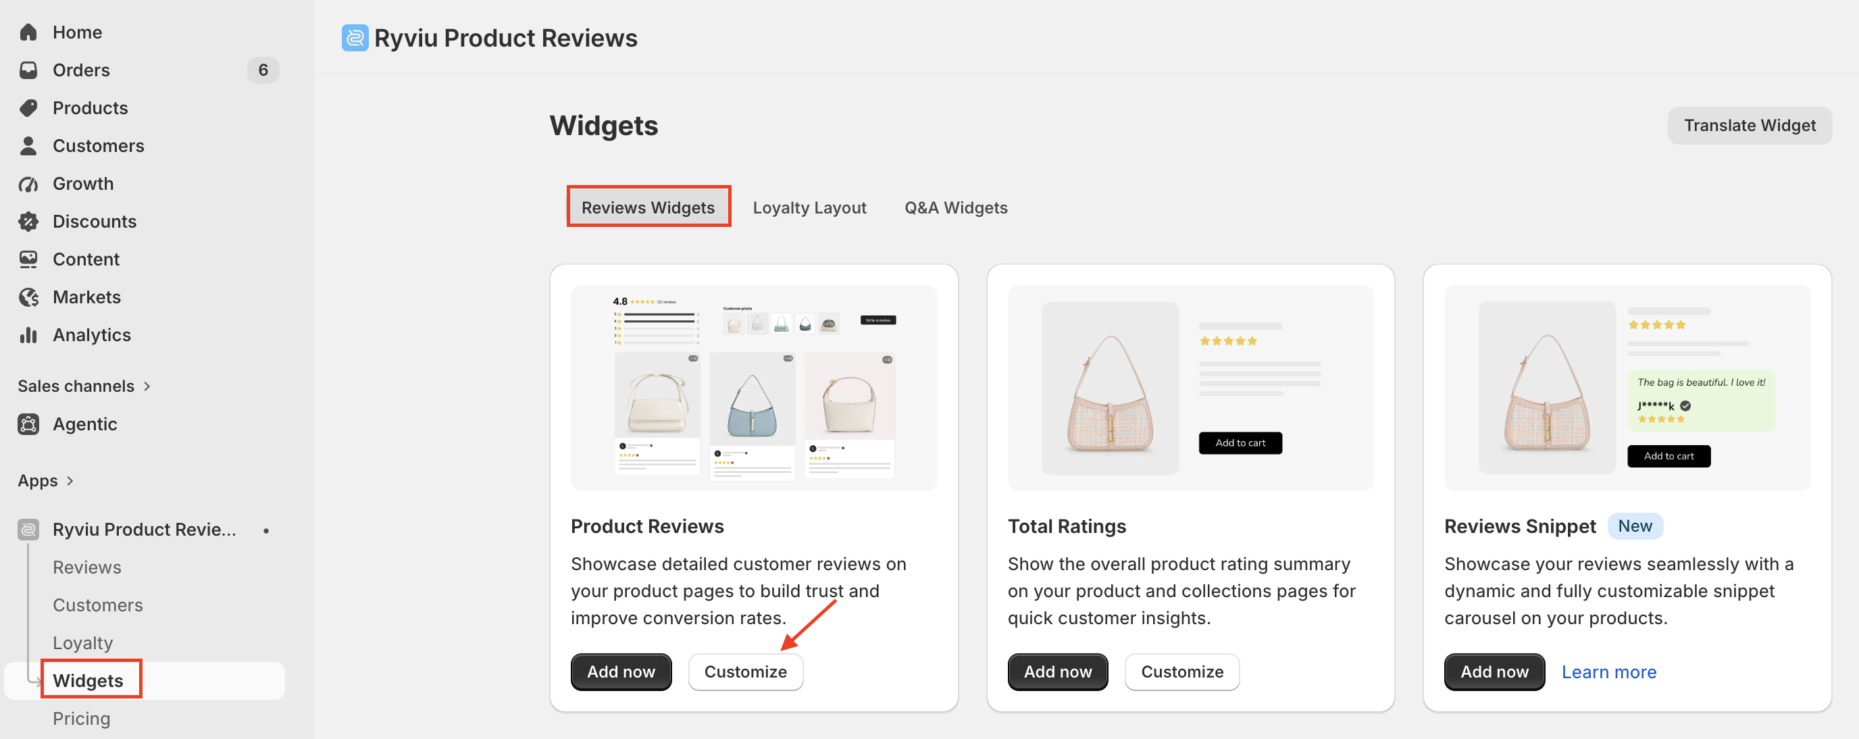Follow the Learn more link
1859x739 pixels.
(x=1608, y=671)
